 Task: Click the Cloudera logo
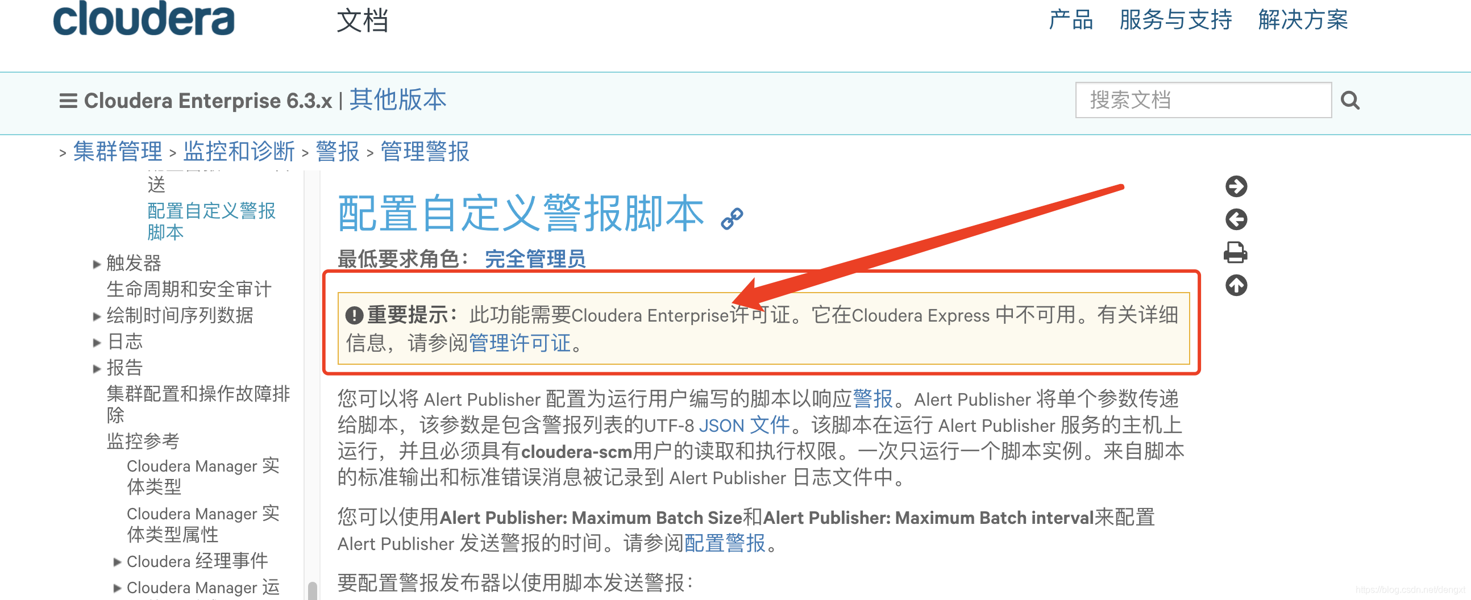pyautogui.click(x=143, y=18)
